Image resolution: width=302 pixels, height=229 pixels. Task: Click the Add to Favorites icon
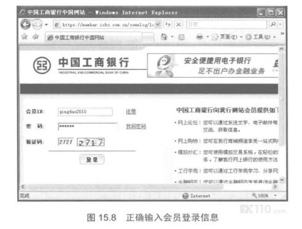tap(36, 37)
